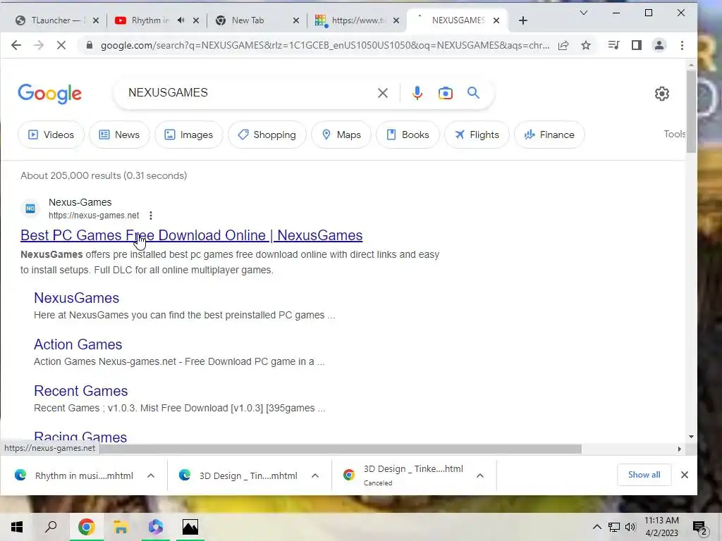Image resolution: width=722 pixels, height=541 pixels.
Task: Expand options for Rhythm in musi....mhtml download
Action: point(151,475)
